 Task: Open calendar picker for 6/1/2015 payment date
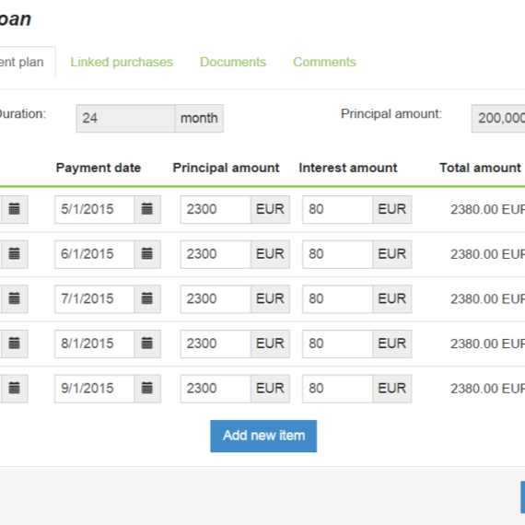147,254
